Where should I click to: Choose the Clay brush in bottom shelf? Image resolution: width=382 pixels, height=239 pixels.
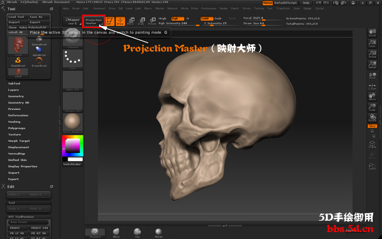tap(137, 233)
